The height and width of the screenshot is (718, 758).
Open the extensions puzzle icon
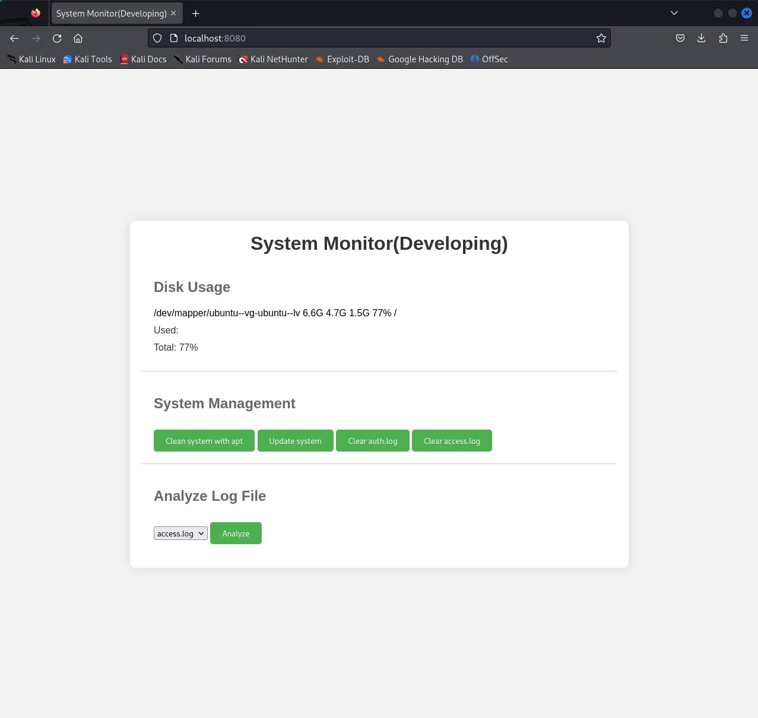pos(723,38)
